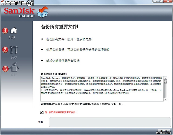This screenshot has height=135, width=173.
Task: Select the red step 1 badge
Action: [x=5, y=31]
